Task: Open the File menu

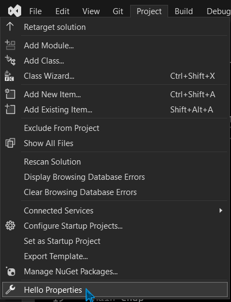Action: [35, 11]
